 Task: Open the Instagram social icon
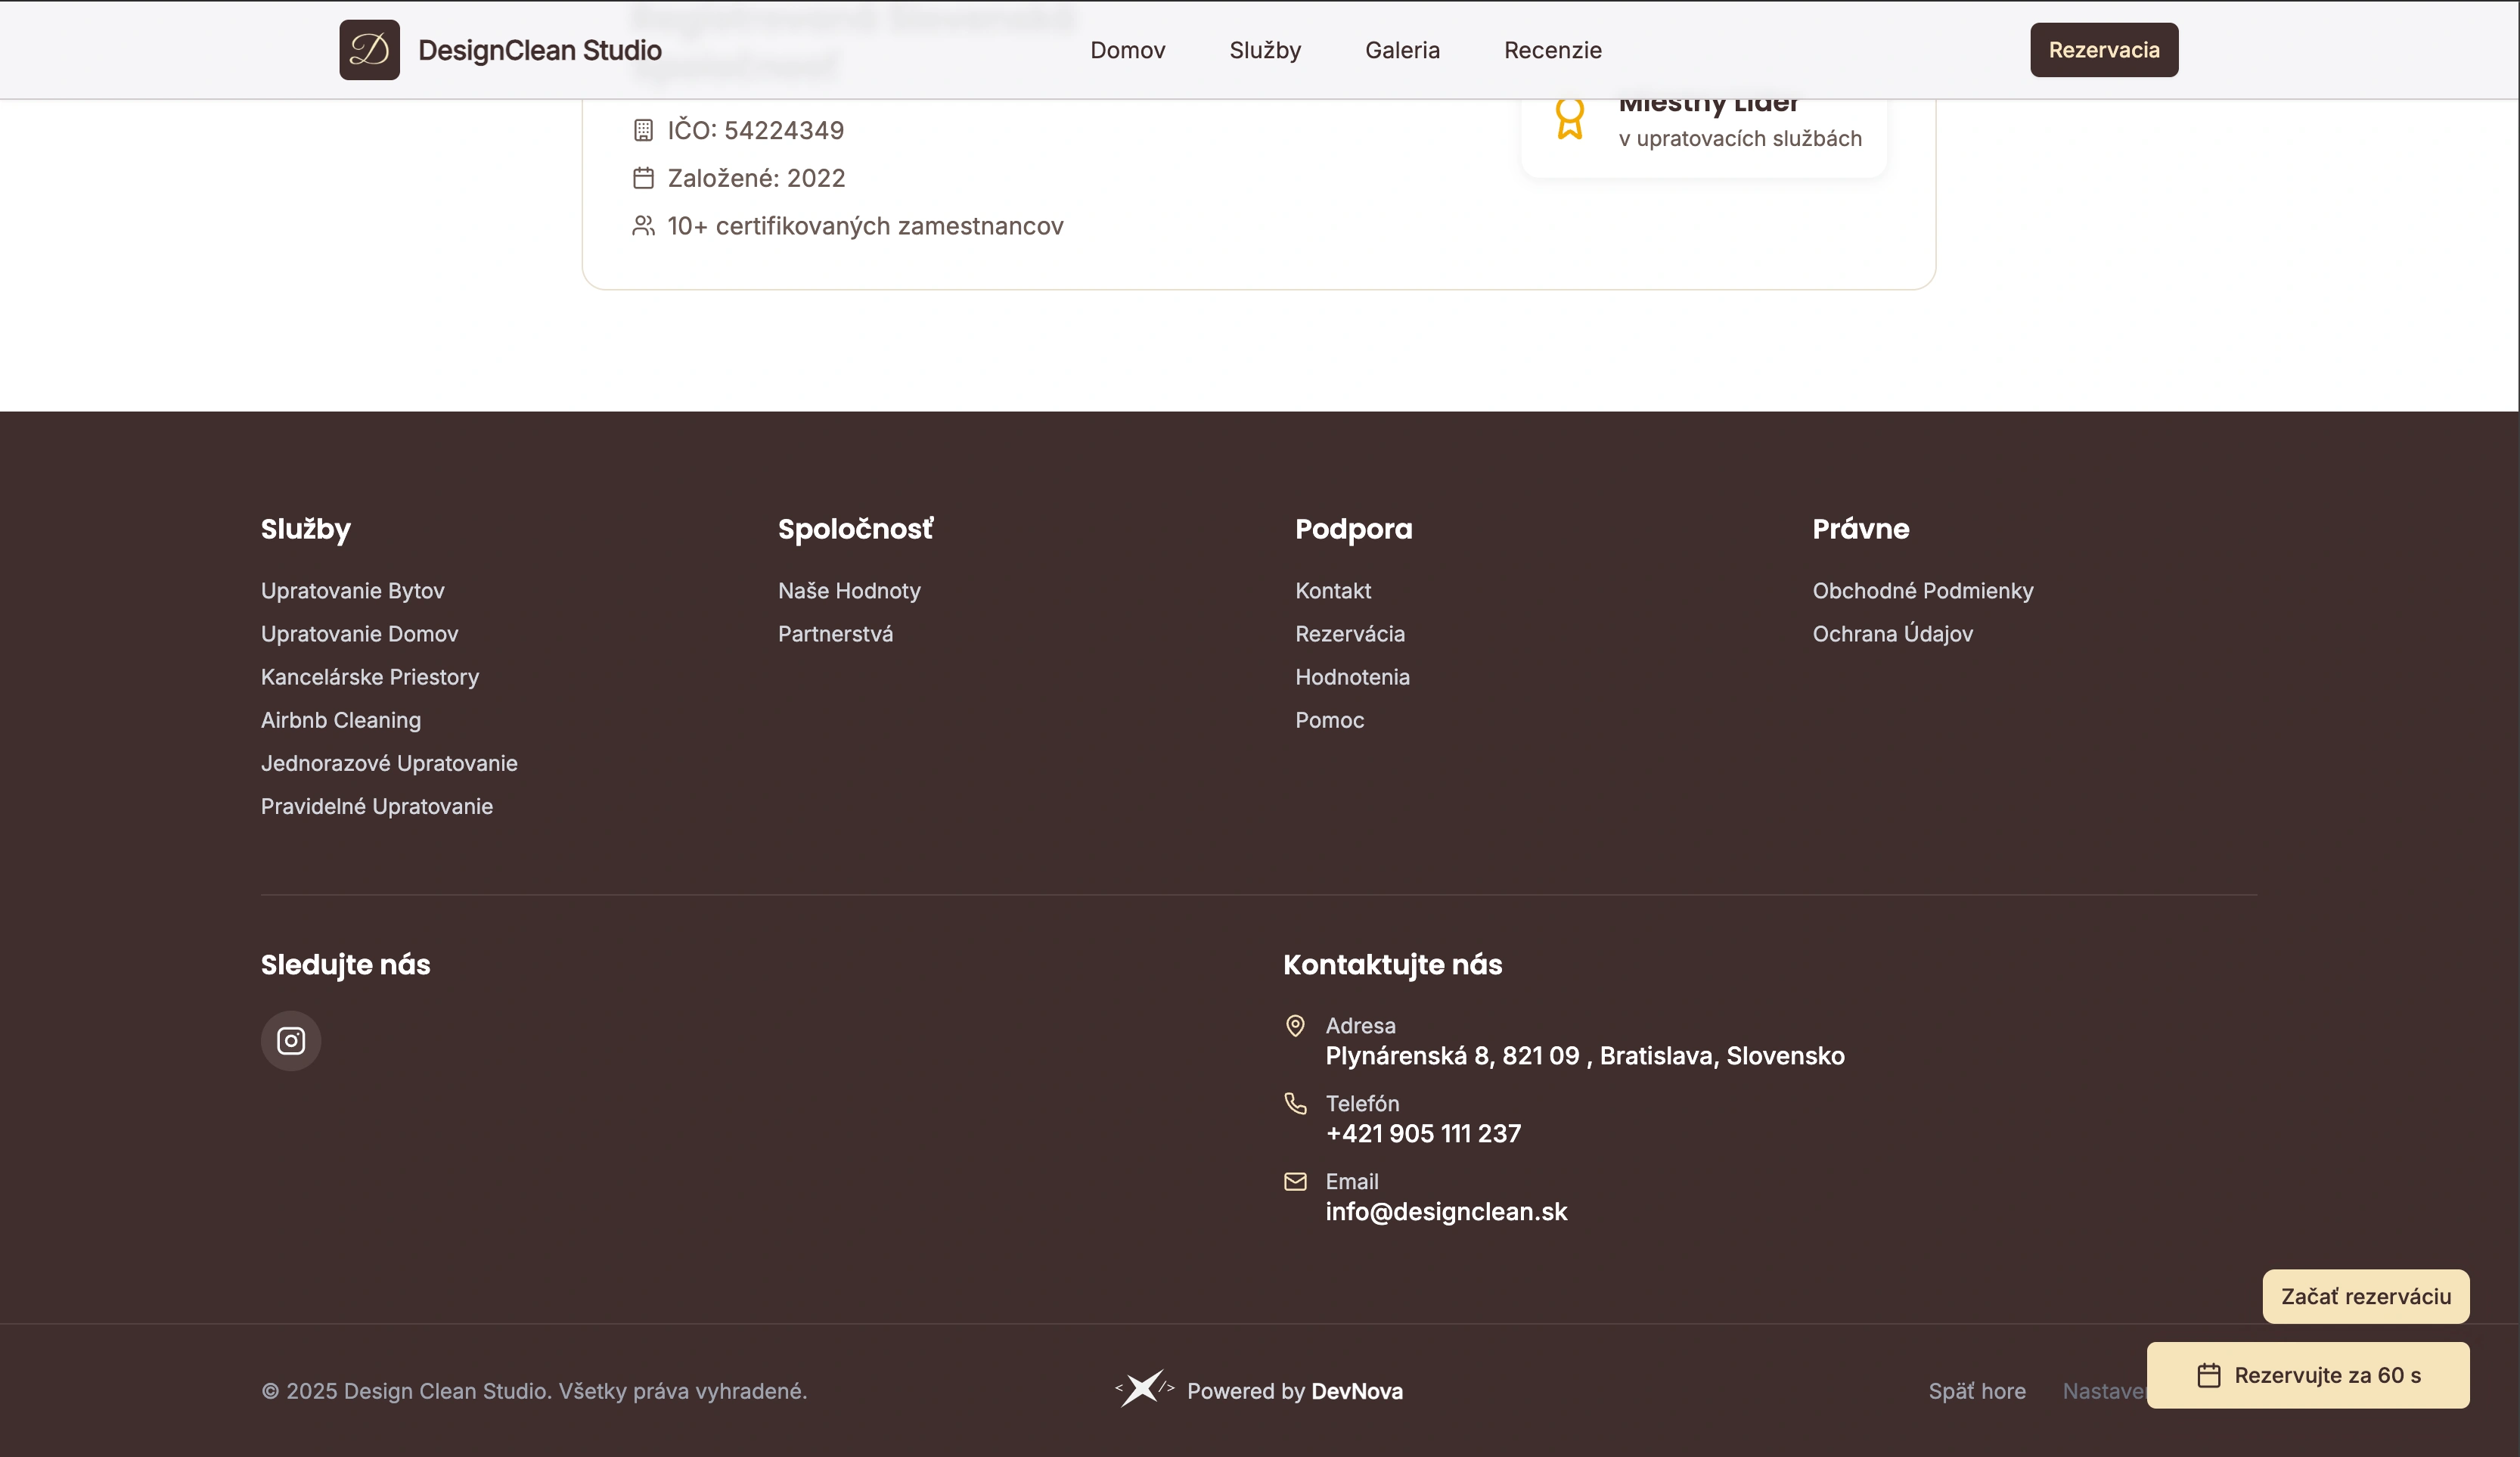(291, 1041)
